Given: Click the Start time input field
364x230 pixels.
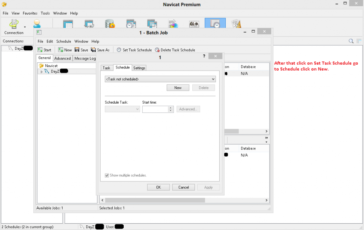Looking at the screenshot, I should click(x=155, y=109).
